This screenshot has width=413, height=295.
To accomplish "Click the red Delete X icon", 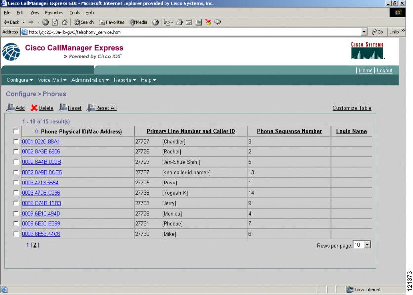I will [34, 108].
